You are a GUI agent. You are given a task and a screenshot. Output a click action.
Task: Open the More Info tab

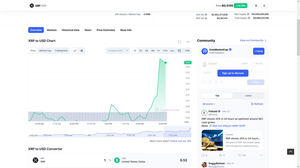point(126,30)
